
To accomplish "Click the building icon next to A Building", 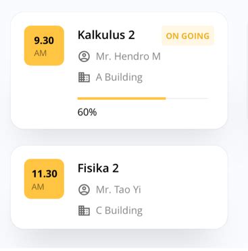I will [x=84, y=78].
